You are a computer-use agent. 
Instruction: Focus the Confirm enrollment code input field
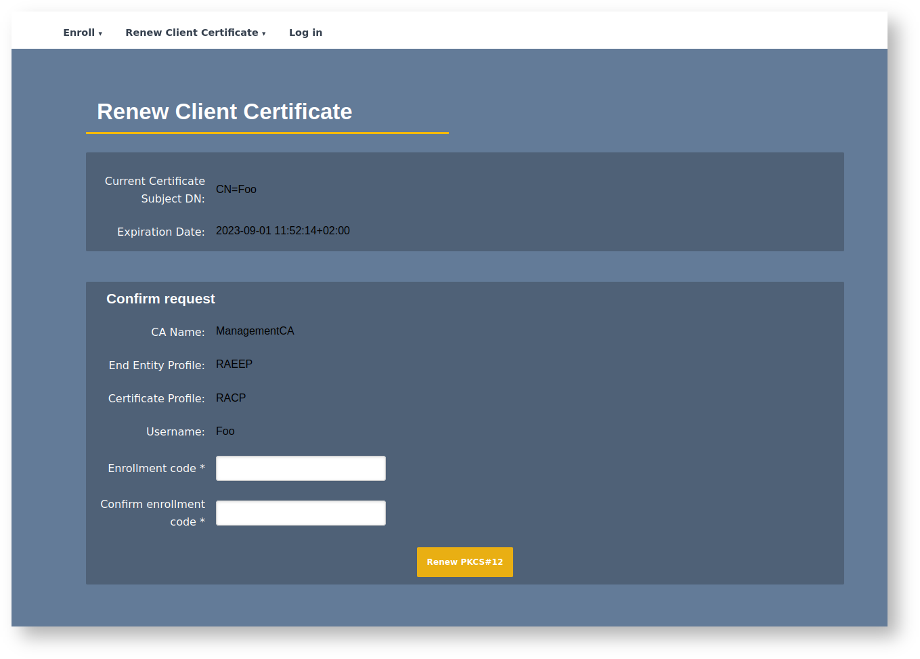click(x=301, y=513)
